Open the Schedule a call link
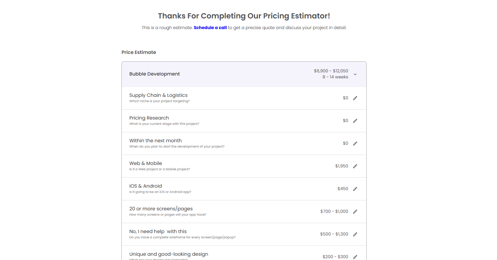The image size is (497, 260). (210, 27)
